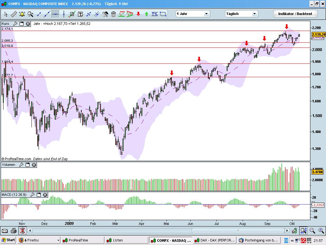326x245 pixels.
Task: Toggle the auto-fit zoom magnifier icon
Action: (303, 231)
